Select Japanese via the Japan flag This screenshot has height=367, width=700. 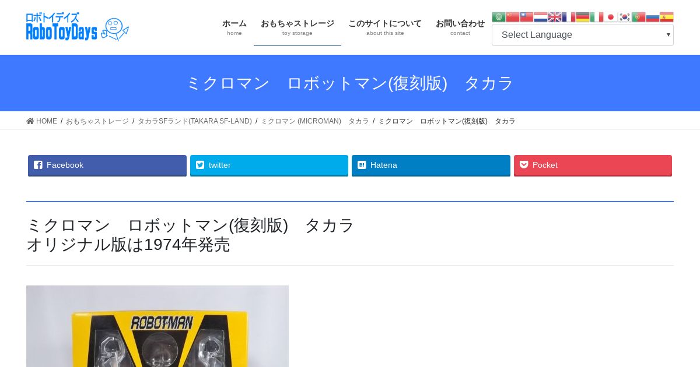pyautogui.click(x=611, y=17)
